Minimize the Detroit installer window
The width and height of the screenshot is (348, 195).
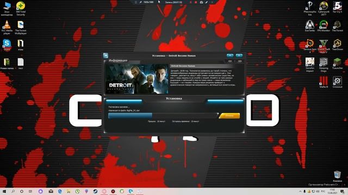230,55
